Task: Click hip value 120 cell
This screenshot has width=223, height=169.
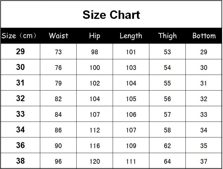Action: tap(95, 161)
